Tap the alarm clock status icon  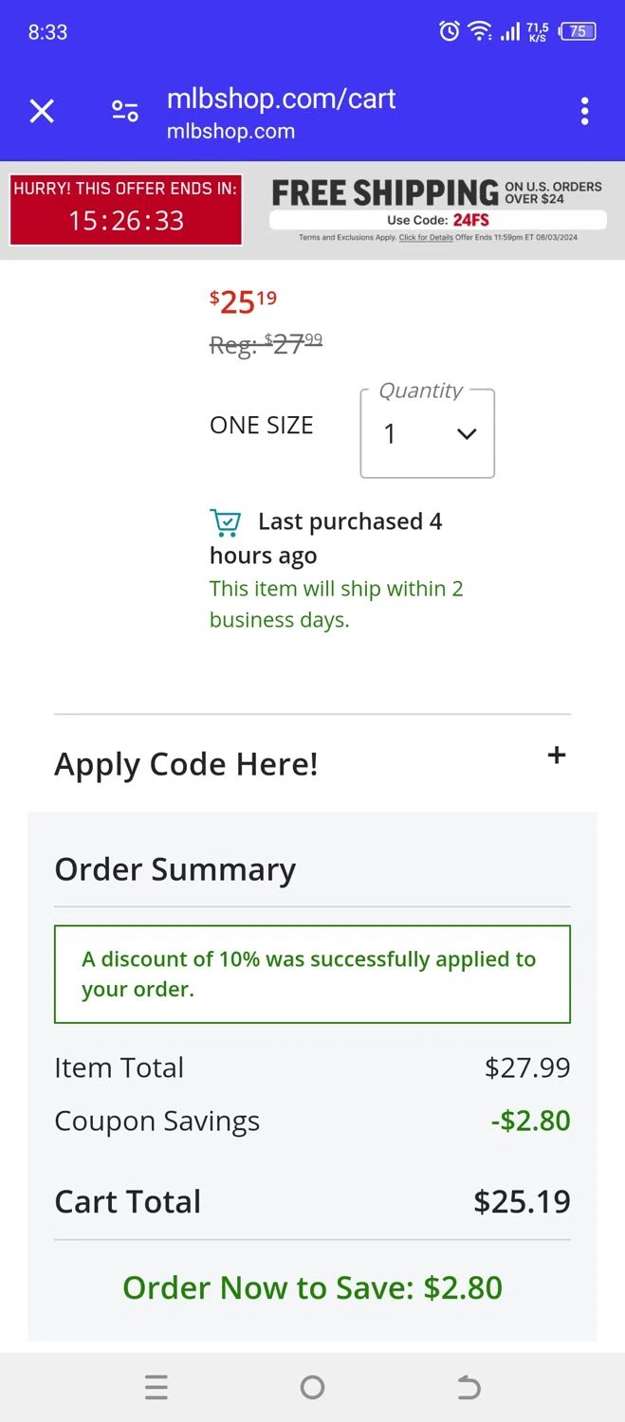(x=449, y=31)
